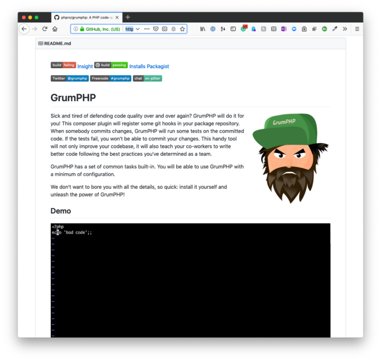Toggle the sidebar panel icon
This screenshot has width=381, height=361.
(233, 29)
